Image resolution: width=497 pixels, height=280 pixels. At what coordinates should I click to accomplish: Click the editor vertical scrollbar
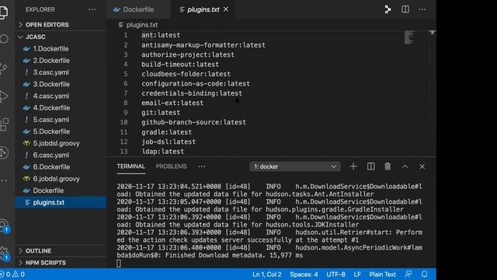(x=432, y=93)
